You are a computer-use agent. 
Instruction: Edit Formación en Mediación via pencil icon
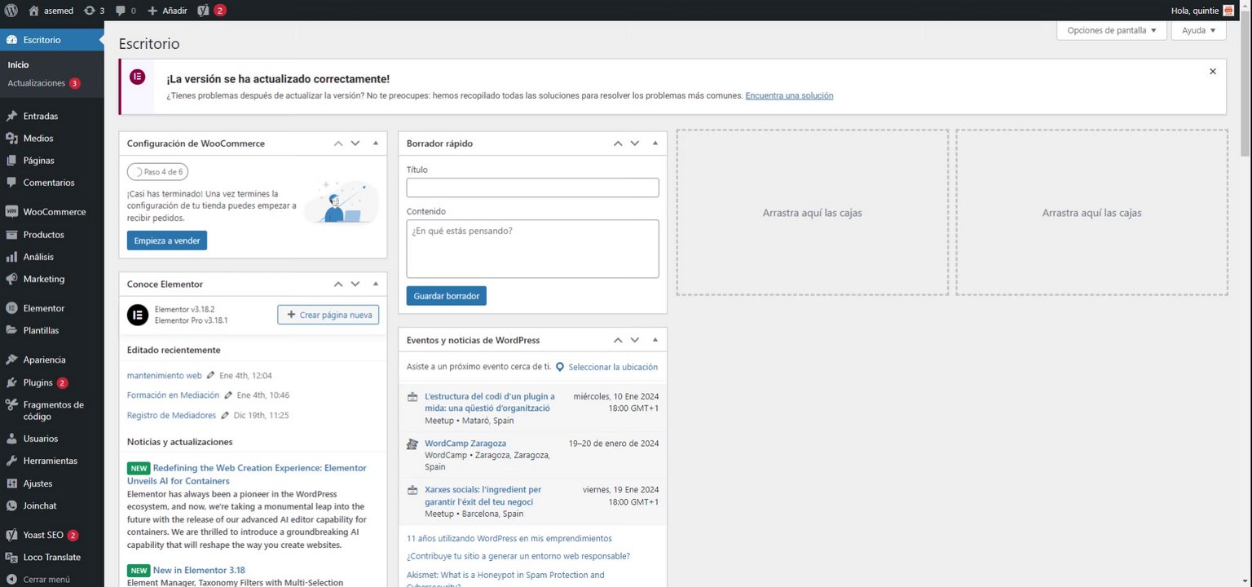[x=228, y=395]
